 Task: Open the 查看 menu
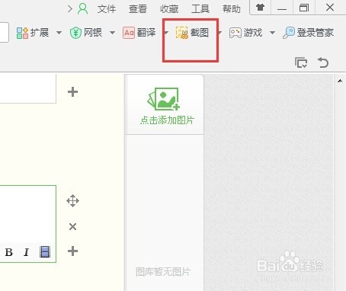click(138, 9)
